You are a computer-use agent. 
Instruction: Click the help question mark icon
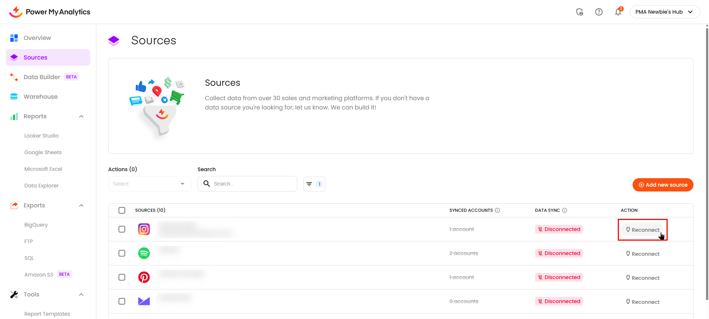(x=599, y=12)
